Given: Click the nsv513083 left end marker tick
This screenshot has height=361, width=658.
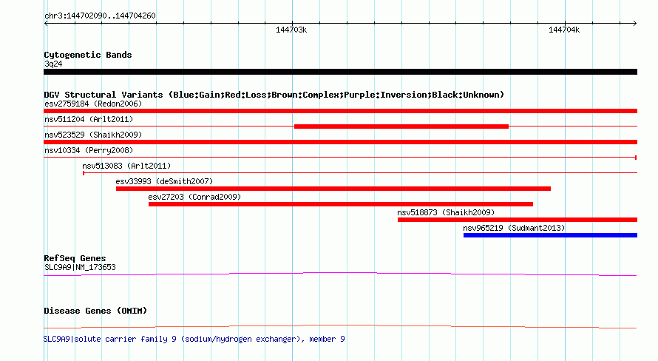Looking at the screenshot, I should 84,173.
